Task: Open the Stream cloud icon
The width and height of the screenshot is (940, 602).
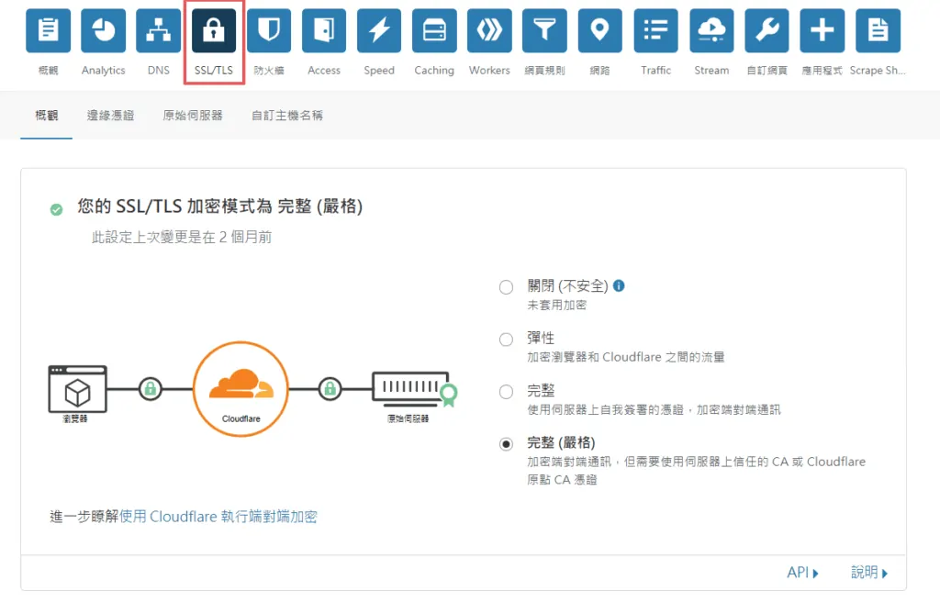Action: (711, 30)
